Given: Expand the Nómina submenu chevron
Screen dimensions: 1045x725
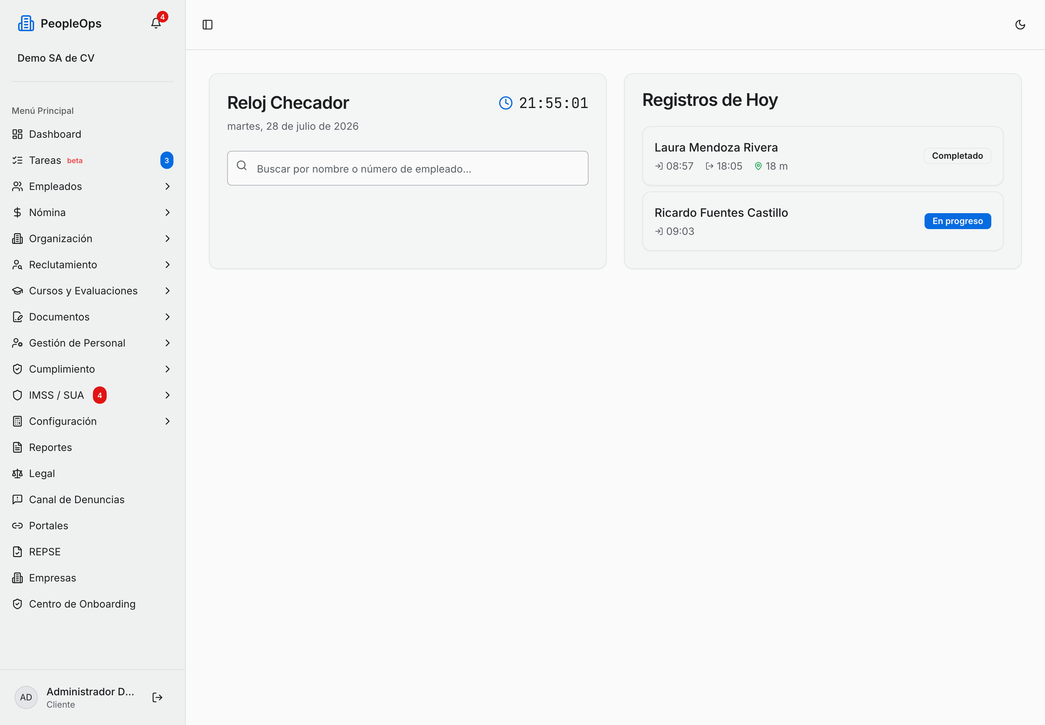Looking at the screenshot, I should tap(167, 212).
